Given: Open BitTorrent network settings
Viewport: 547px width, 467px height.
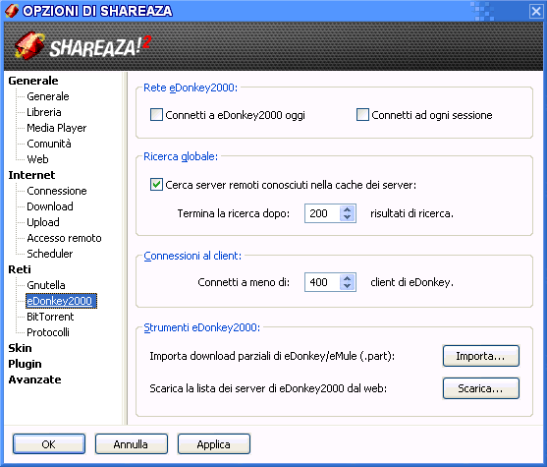Looking at the screenshot, I should (x=50, y=317).
